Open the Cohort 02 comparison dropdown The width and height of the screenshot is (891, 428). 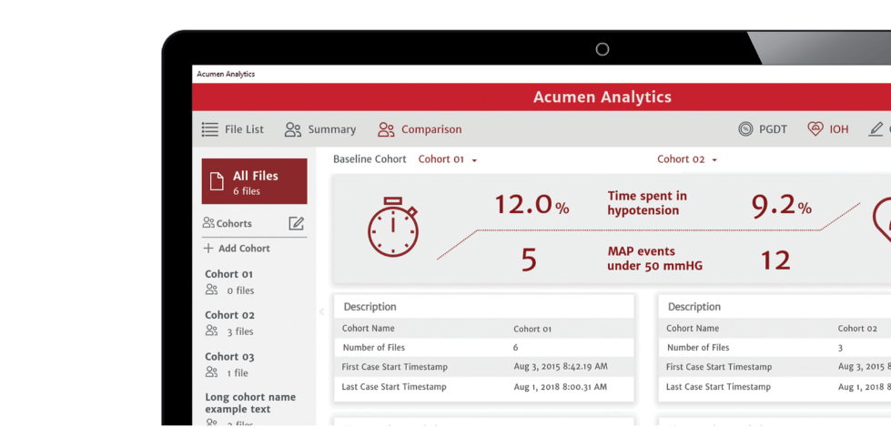[x=687, y=159]
